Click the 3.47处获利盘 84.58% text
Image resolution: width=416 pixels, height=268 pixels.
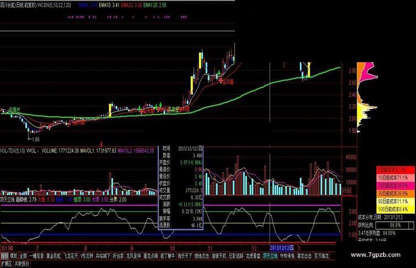click(x=376, y=233)
